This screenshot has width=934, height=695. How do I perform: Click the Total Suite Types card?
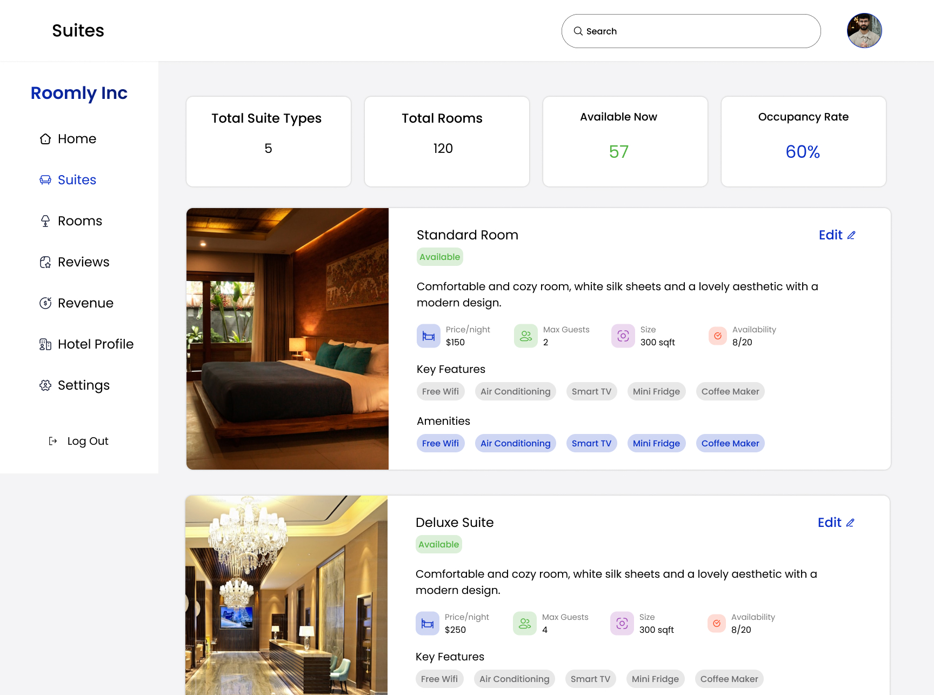tap(269, 142)
